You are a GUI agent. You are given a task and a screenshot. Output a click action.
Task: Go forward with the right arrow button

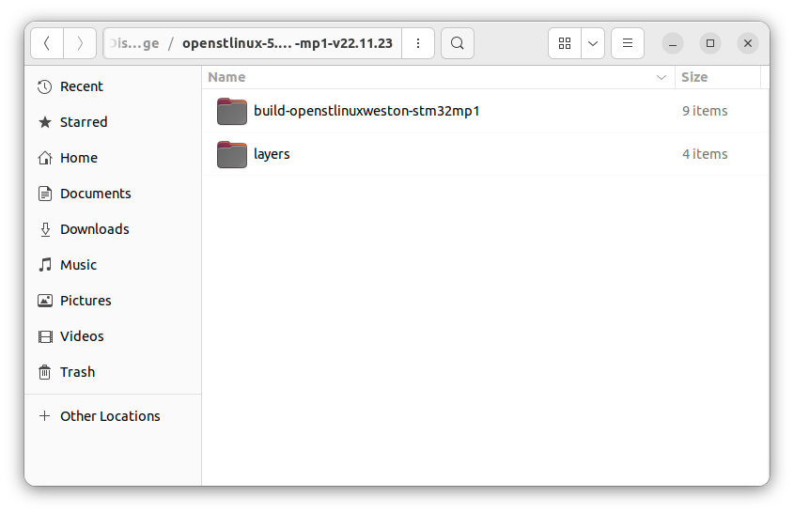point(80,43)
